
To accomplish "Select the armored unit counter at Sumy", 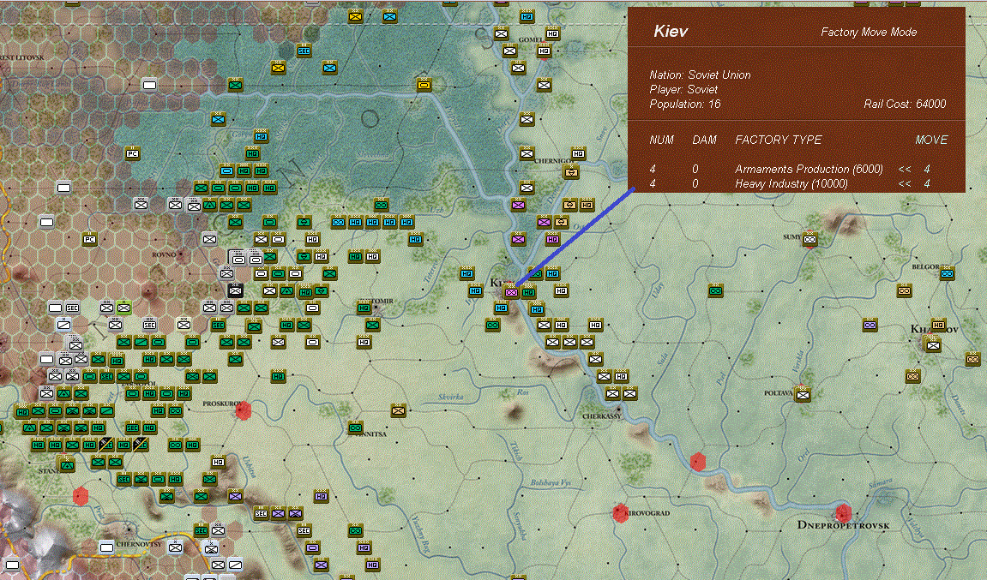I will click(810, 239).
